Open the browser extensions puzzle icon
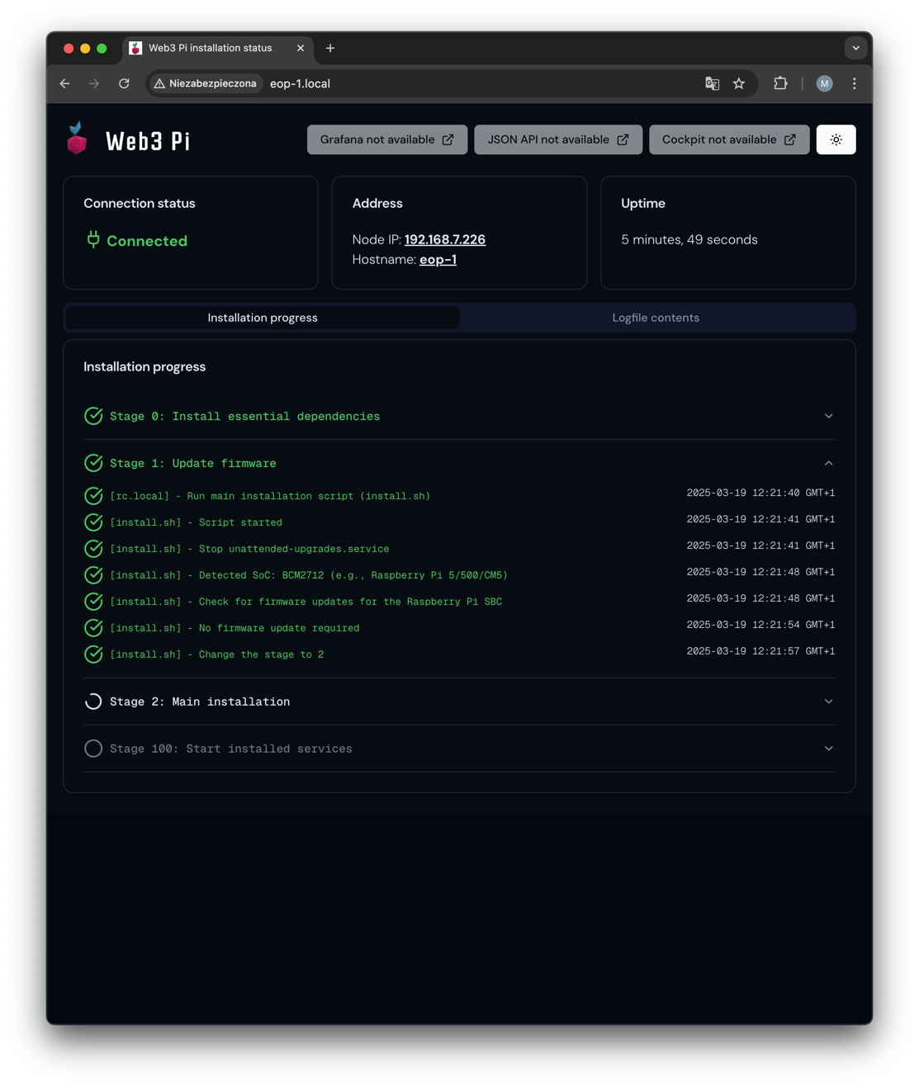This screenshot has width=919, height=1086. 779,83
